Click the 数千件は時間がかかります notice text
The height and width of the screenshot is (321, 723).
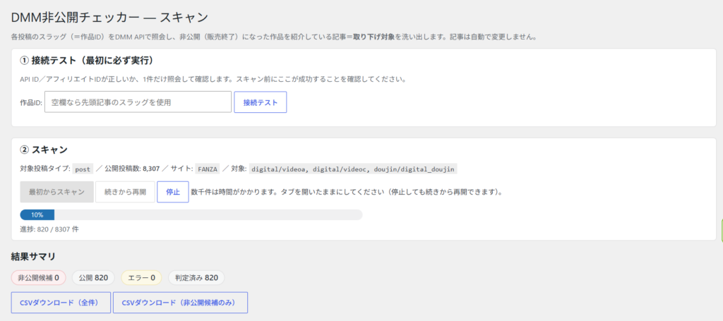point(346,192)
